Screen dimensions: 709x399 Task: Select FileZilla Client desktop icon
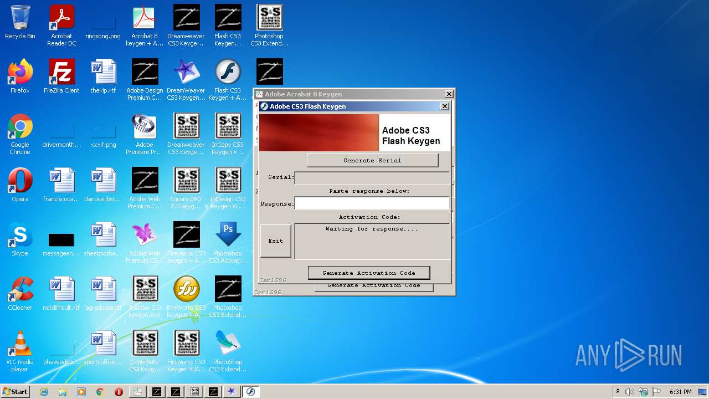point(61,76)
